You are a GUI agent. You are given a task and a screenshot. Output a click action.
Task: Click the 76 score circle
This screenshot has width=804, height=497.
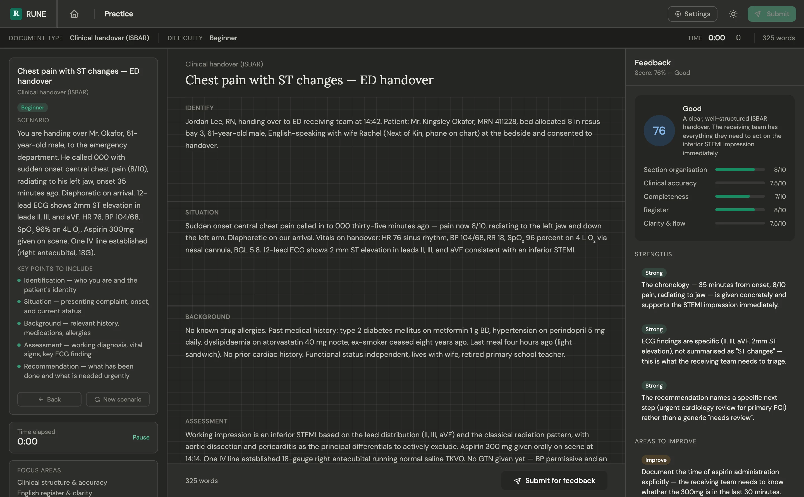point(659,130)
